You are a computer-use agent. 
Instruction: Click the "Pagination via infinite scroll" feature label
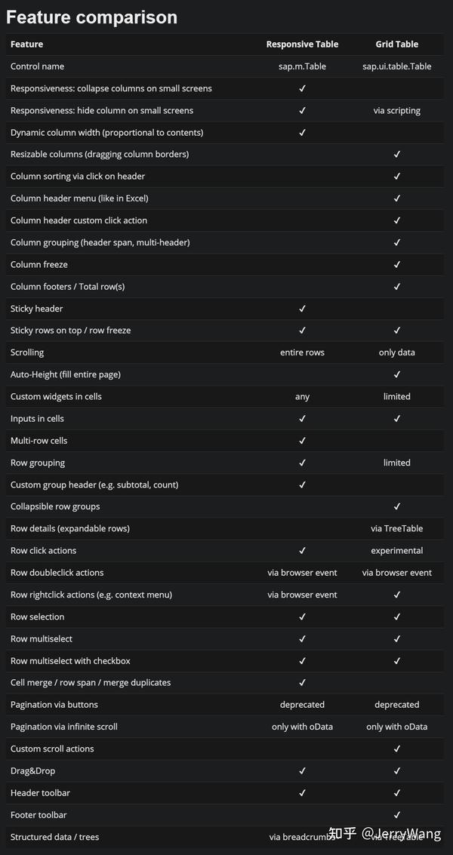(64, 727)
